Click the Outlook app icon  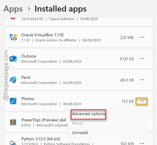(13, 58)
